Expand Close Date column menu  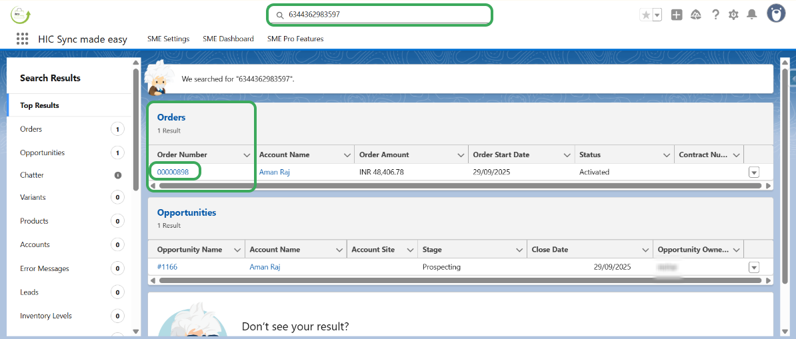[646, 250]
